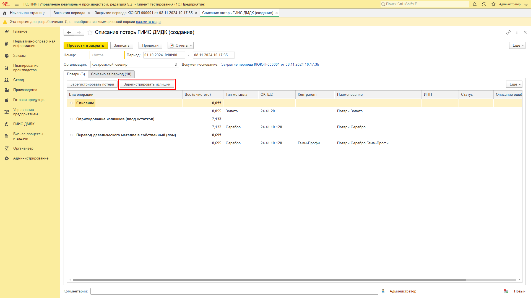Viewport: 531px width, 298px height.
Task: Open the table Еще dropdown menu
Action: [514, 84]
